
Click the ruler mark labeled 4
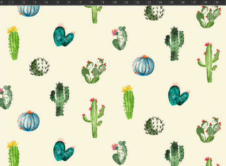pyautogui.click(x=46, y=2)
